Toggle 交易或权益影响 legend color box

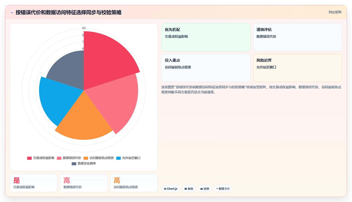point(29,158)
